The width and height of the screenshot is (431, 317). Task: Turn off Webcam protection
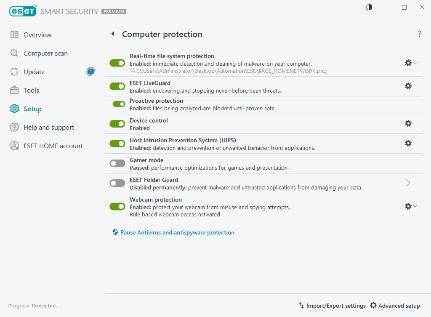(x=117, y=206)
